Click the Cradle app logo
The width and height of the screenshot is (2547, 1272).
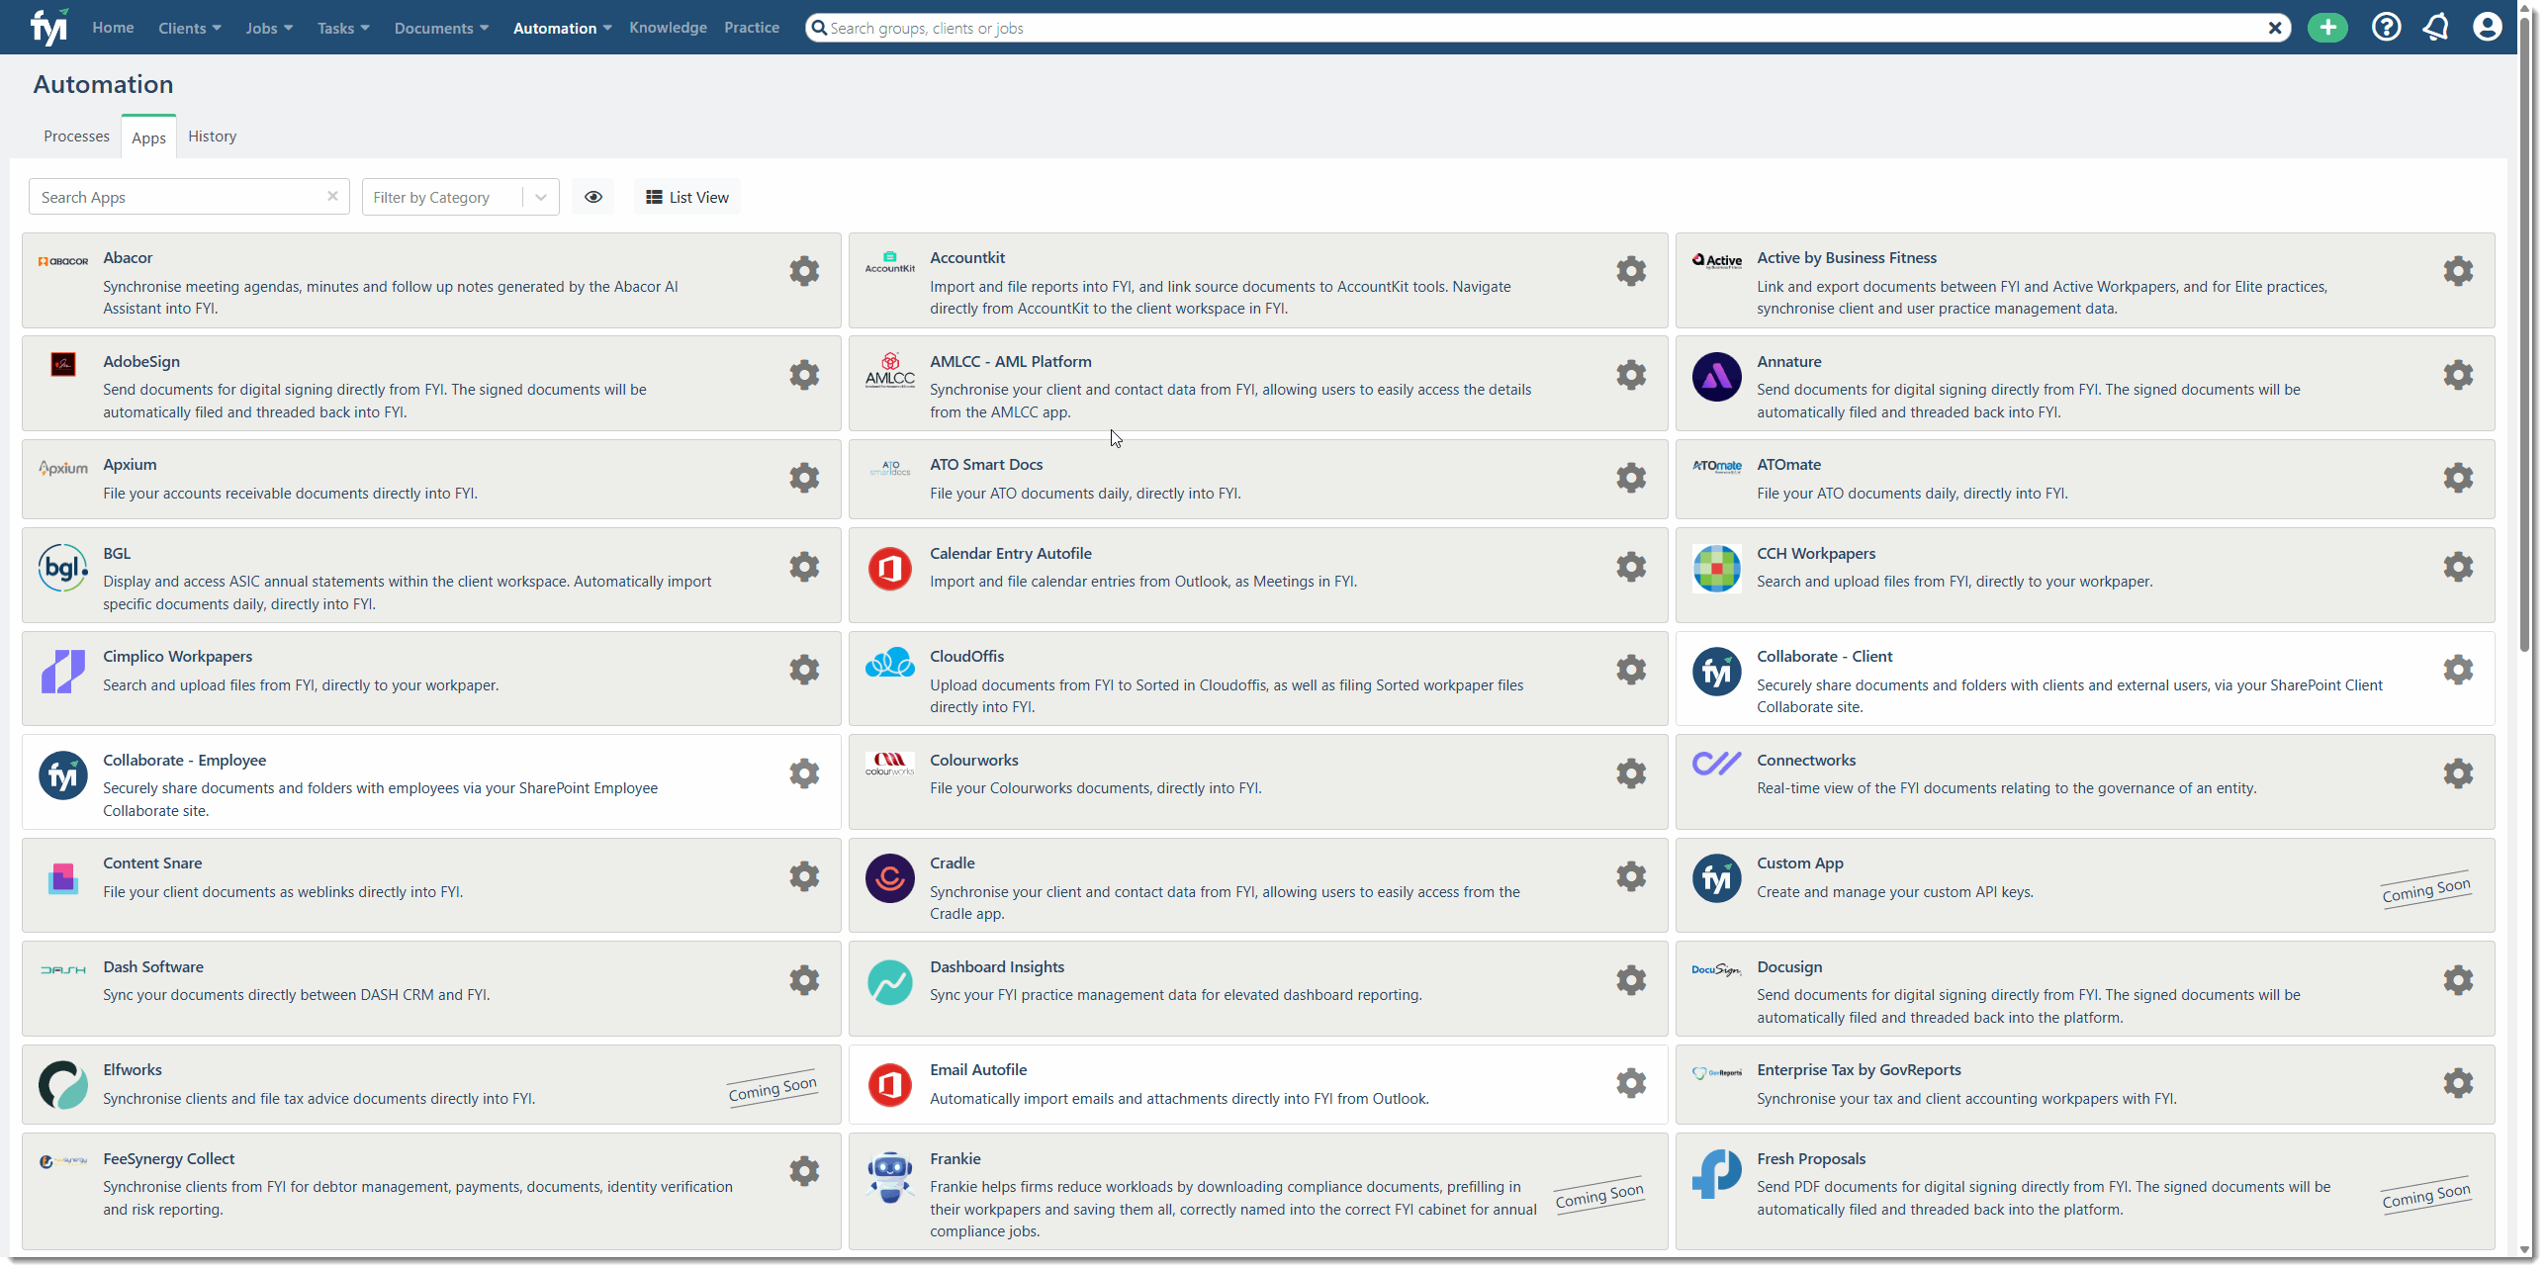click(889, 878)
